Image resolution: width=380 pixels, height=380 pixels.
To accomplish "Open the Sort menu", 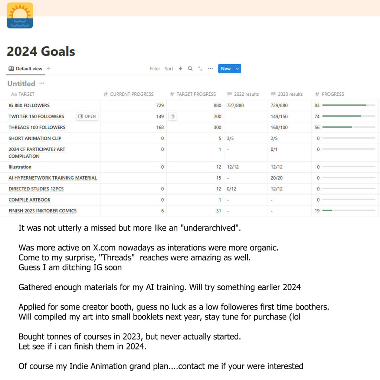I will pyautogui.click(x=169, y=69).
